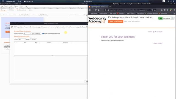
Task: Click Poll now button
Action: click(34, 39)
